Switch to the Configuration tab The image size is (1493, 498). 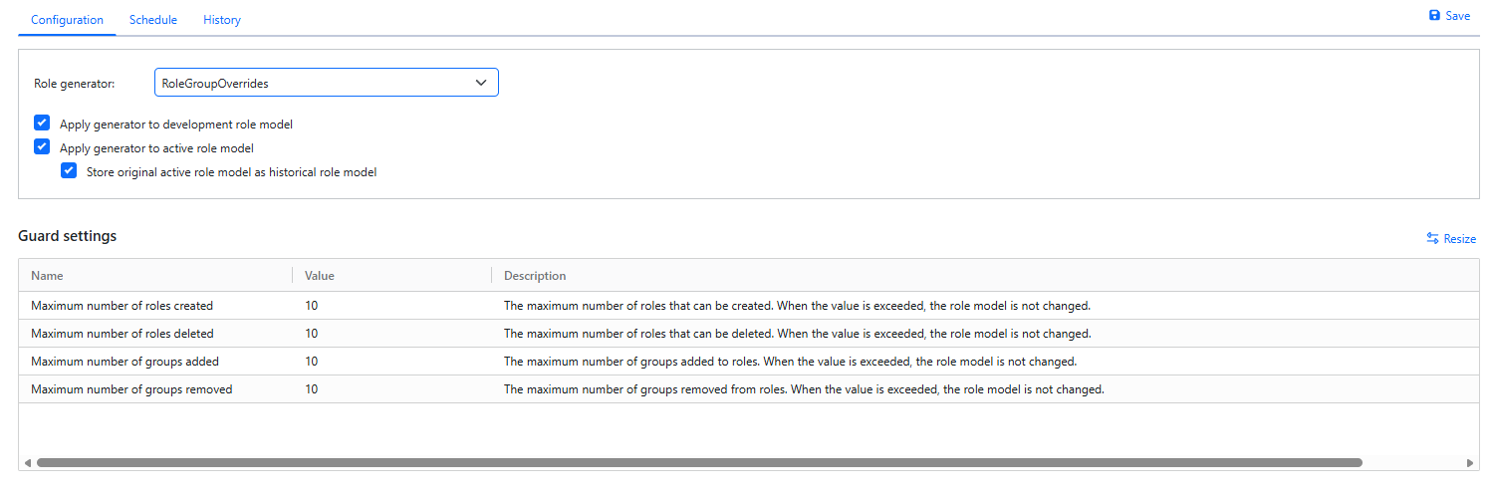(x=67, y=20)
